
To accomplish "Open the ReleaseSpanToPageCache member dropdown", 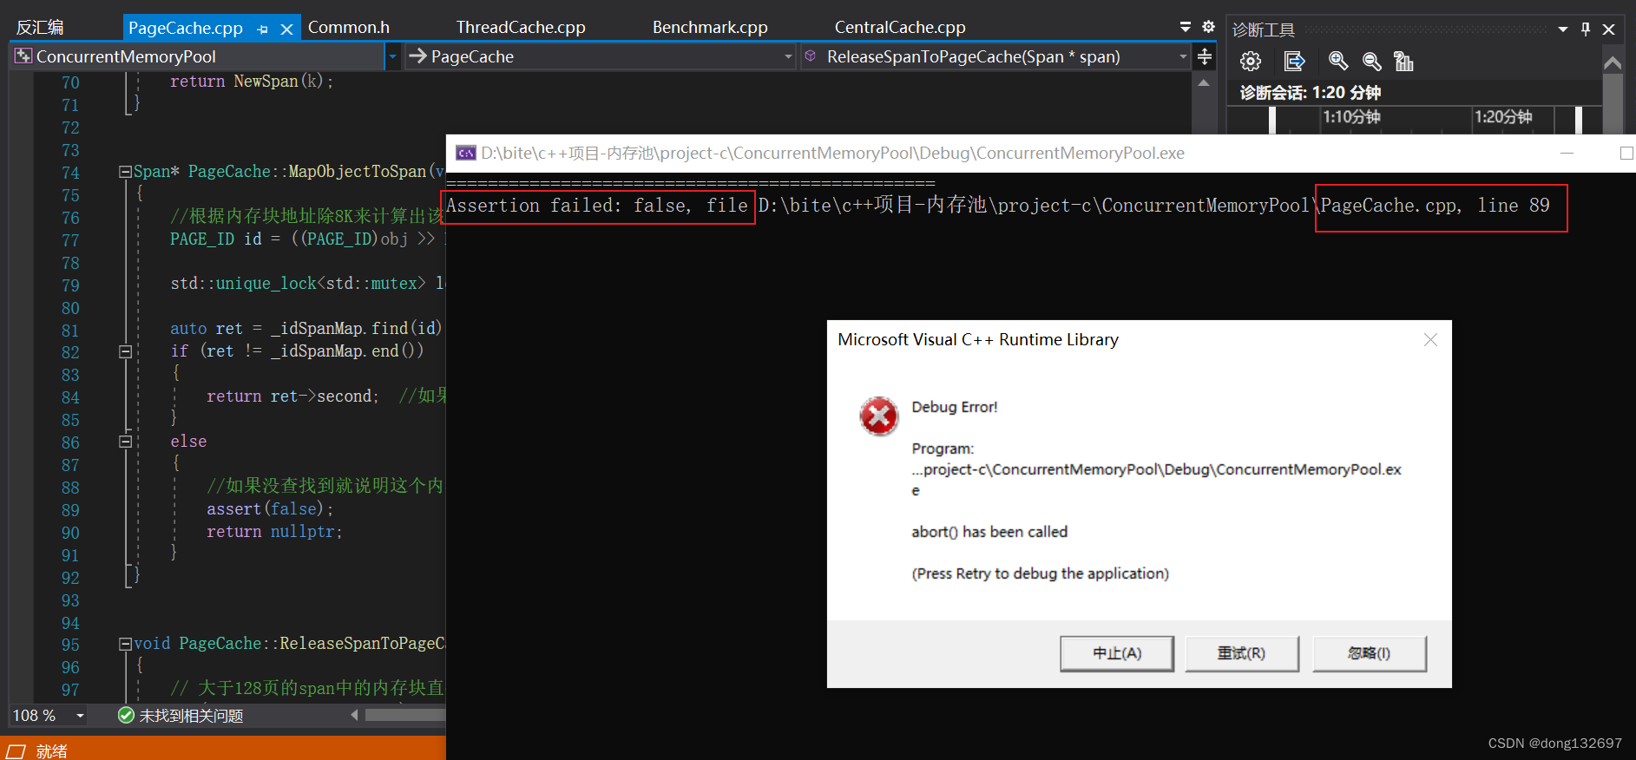I will tap(1183, 57).
